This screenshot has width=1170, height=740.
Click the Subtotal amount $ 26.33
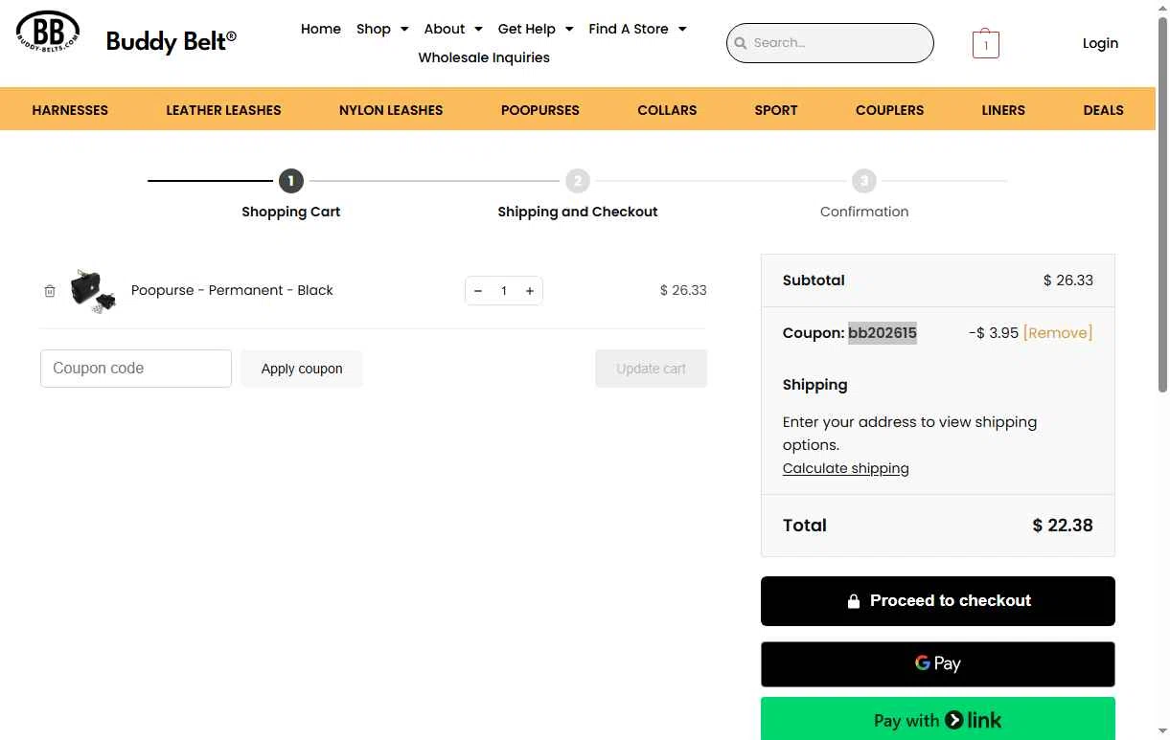pyautogui.click(x=1068, y=280)
